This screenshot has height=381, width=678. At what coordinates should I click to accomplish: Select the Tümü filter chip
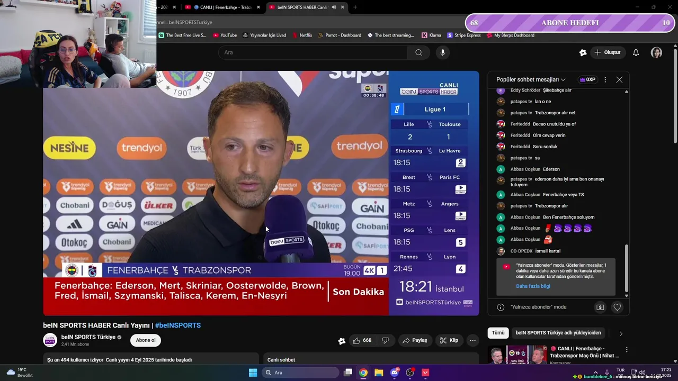[498, 333]
